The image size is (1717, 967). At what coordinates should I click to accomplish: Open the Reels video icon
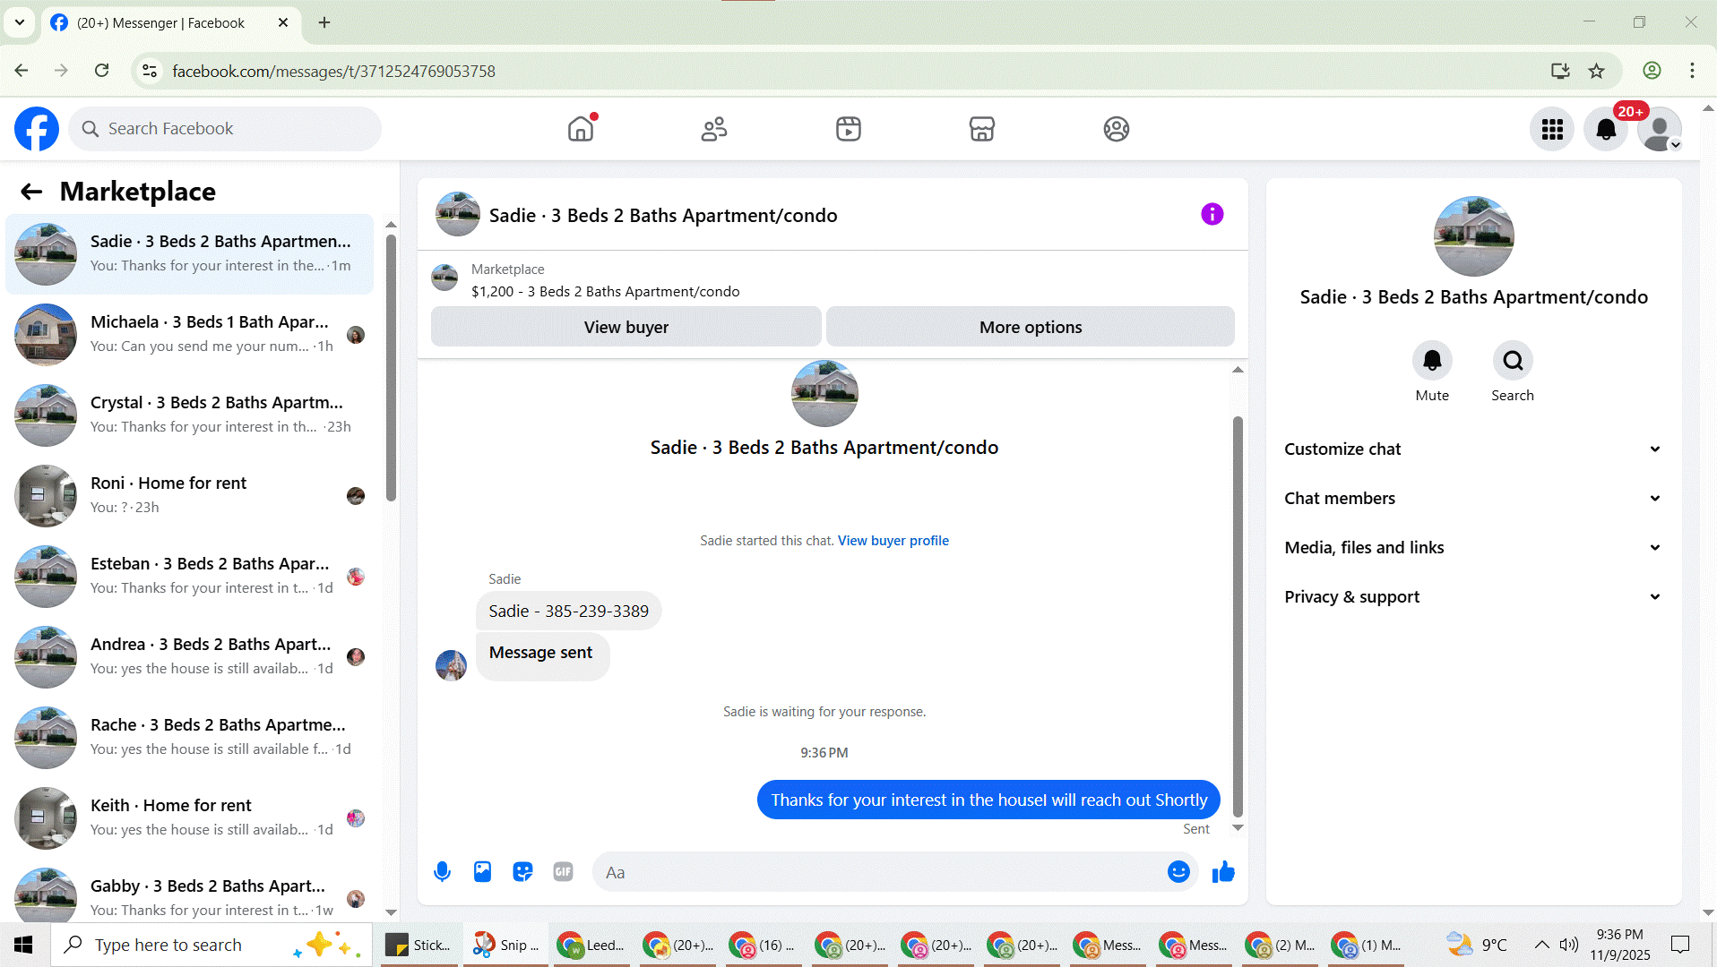[x=849, y=129]
